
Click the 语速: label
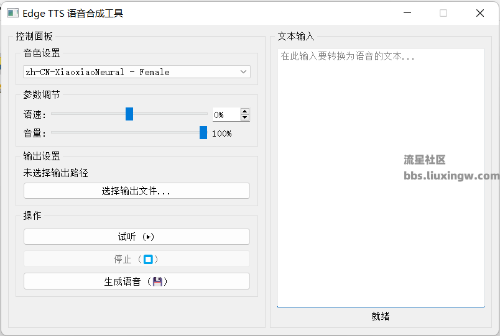35,114
